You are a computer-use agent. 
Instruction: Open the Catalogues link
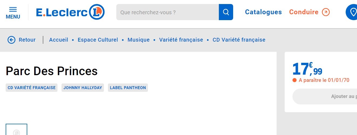point(263,12)
